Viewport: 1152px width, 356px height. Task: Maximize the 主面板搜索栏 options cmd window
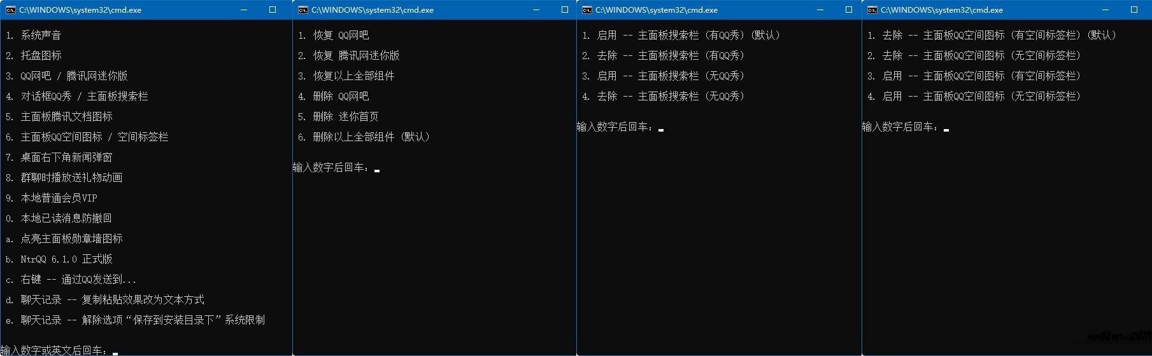848,10
